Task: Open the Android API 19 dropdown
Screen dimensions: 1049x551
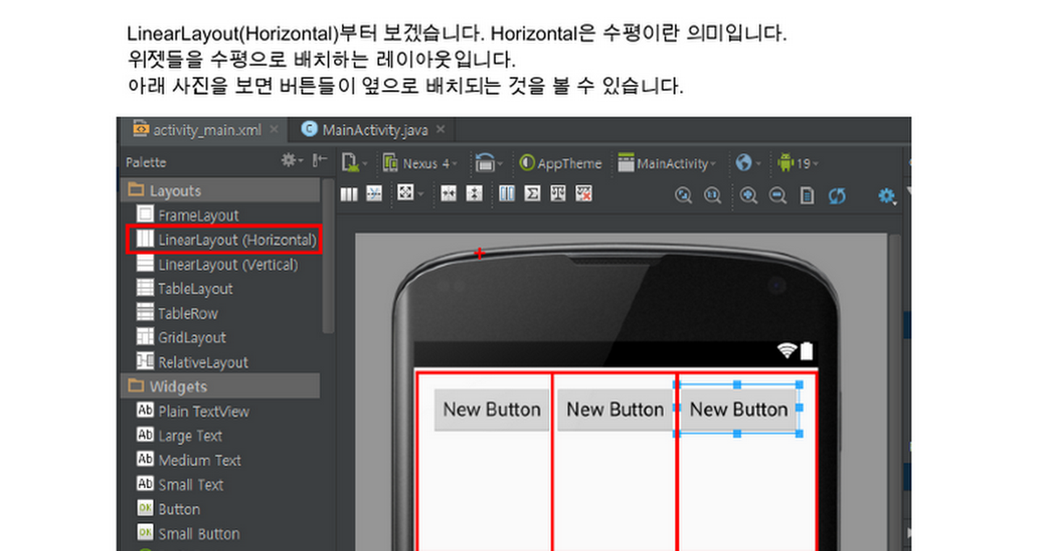Action: tap(797, 163)
